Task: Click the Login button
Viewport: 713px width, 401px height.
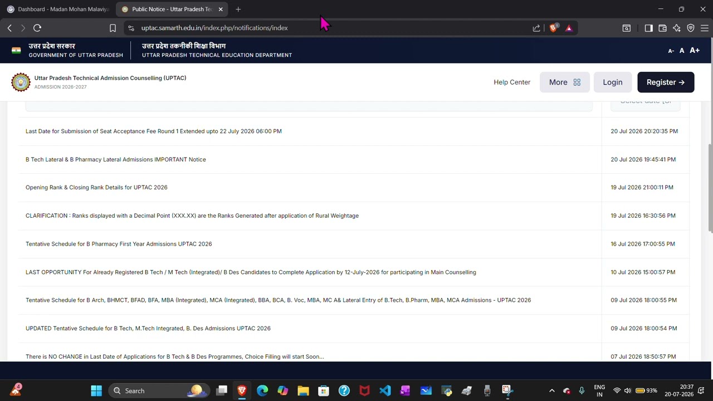Action: coord(613,82)
